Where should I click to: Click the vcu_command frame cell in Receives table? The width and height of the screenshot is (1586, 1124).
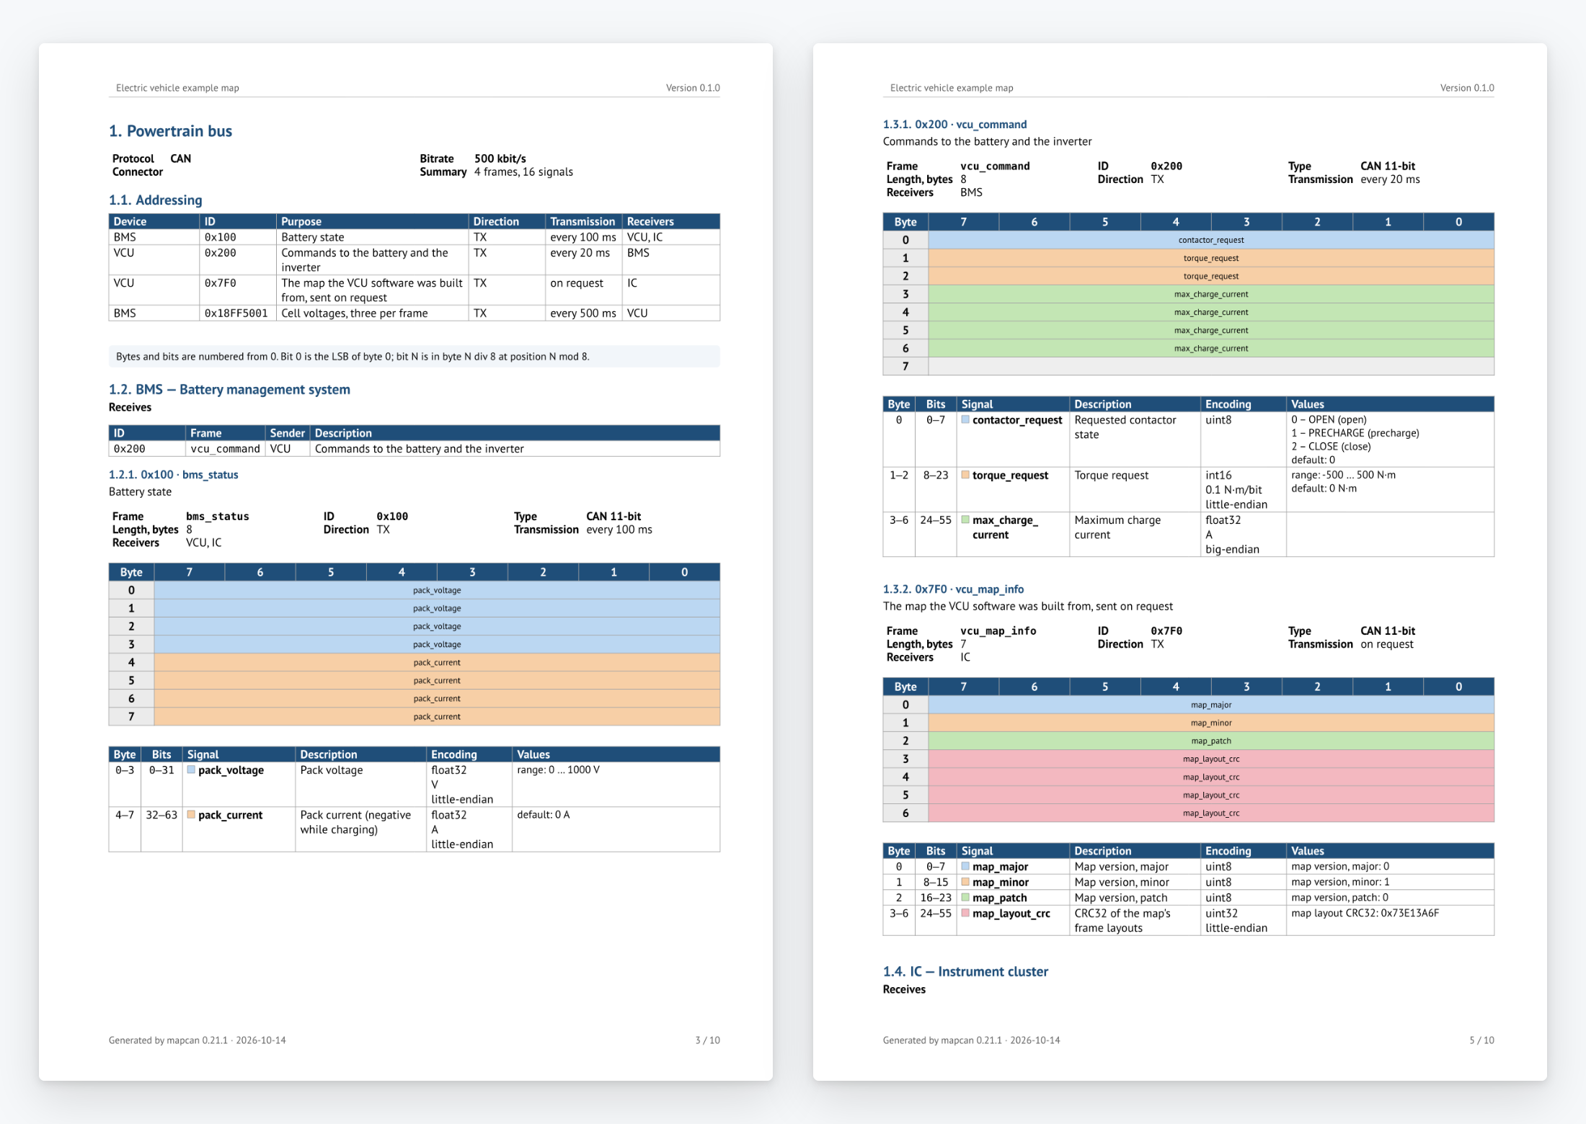225,449
